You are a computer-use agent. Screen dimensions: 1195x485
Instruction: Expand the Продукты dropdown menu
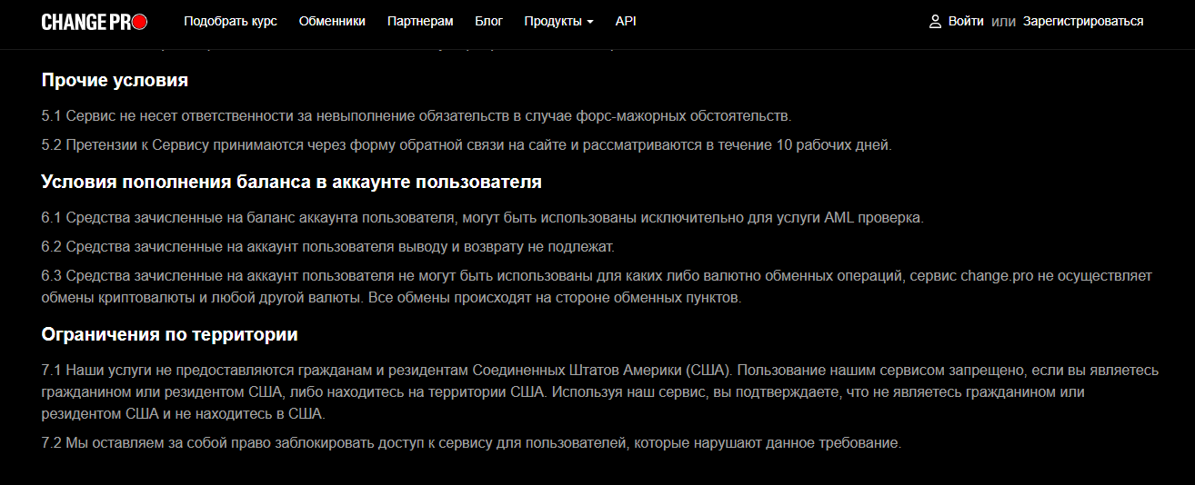click(558, 22)
